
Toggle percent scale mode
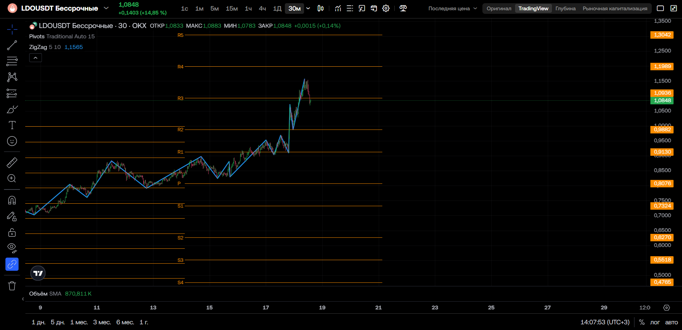[642, 322]
